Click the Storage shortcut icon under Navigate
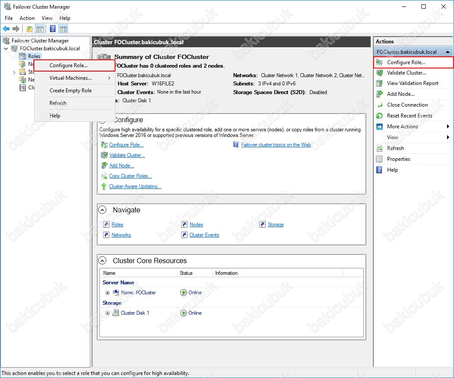Image resolution: width=454 pixels, height=378 pixels. tap(262, 225)
